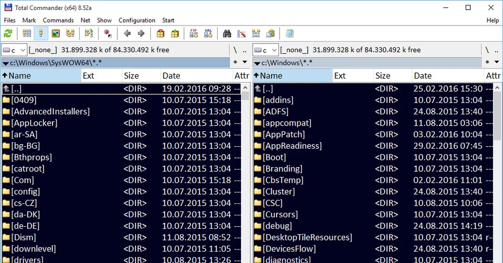This screenshot has height=263, width=503.
Task: Sort right panel by Ext column header
Action: click(353, 76)
